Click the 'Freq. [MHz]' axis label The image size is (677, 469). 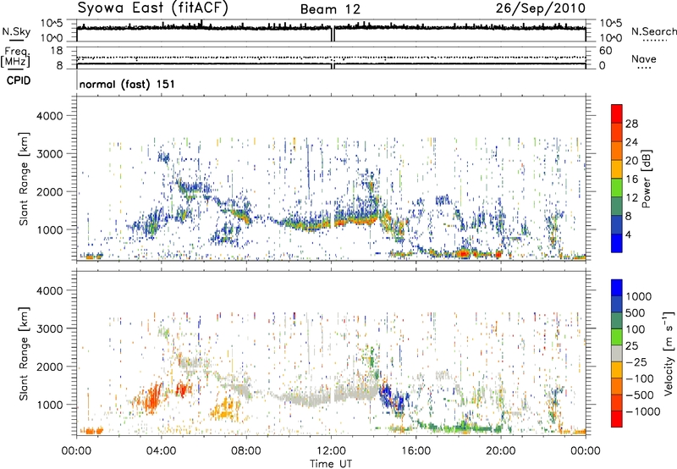tap(15, 58)
